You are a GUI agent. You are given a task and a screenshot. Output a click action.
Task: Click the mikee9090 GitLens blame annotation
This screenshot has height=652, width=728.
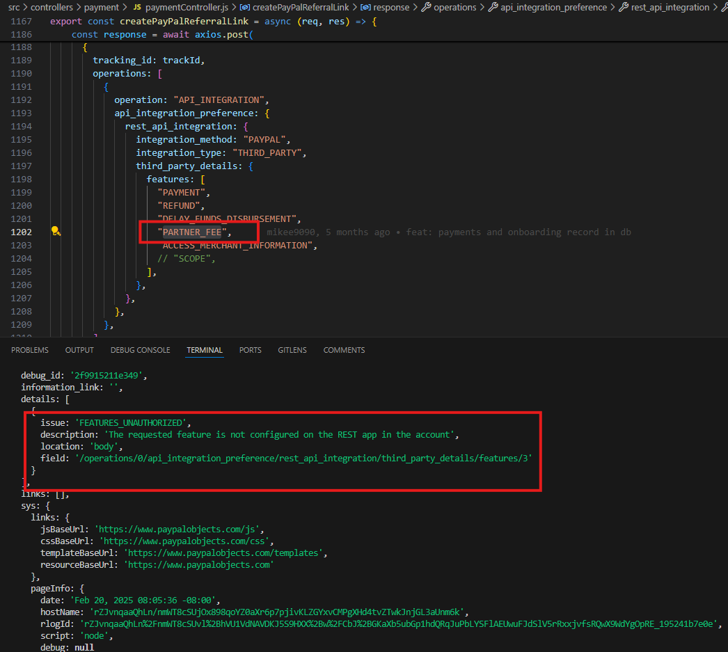click(x=448, y=232)
